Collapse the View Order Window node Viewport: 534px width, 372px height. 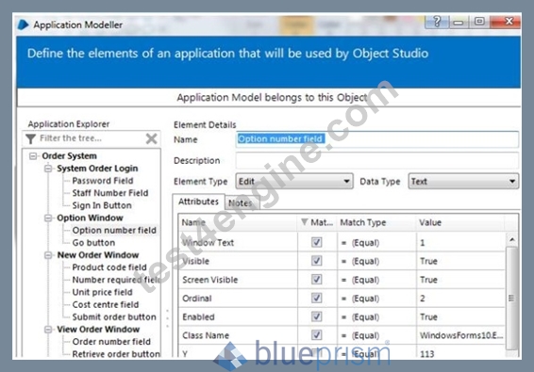(x=48, y=330)
